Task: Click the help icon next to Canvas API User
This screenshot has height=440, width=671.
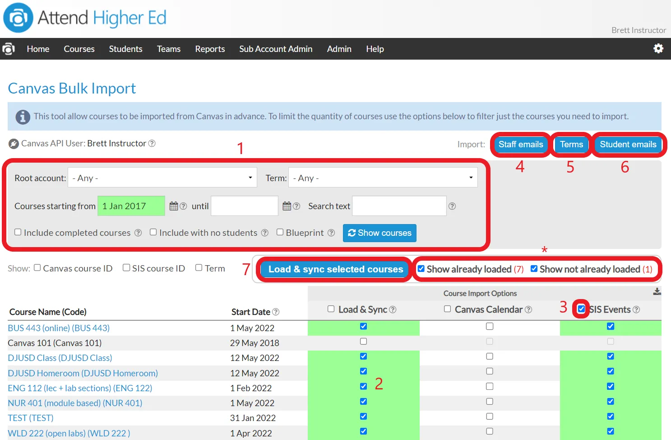Action: click(152, 143)
